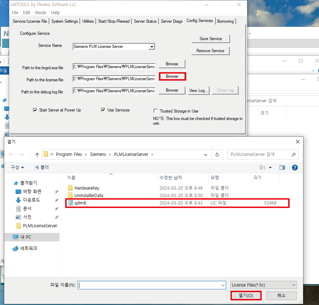Screen dimensions: 319x305
Task: Expand breadcrumb chevron after PLMLicenseServer
Action: (152, 154)
